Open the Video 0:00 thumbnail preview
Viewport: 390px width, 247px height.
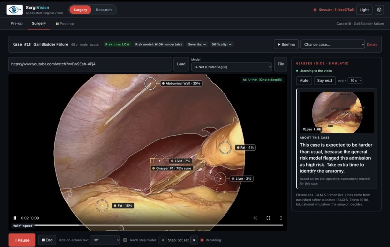[x=337, y=112]
